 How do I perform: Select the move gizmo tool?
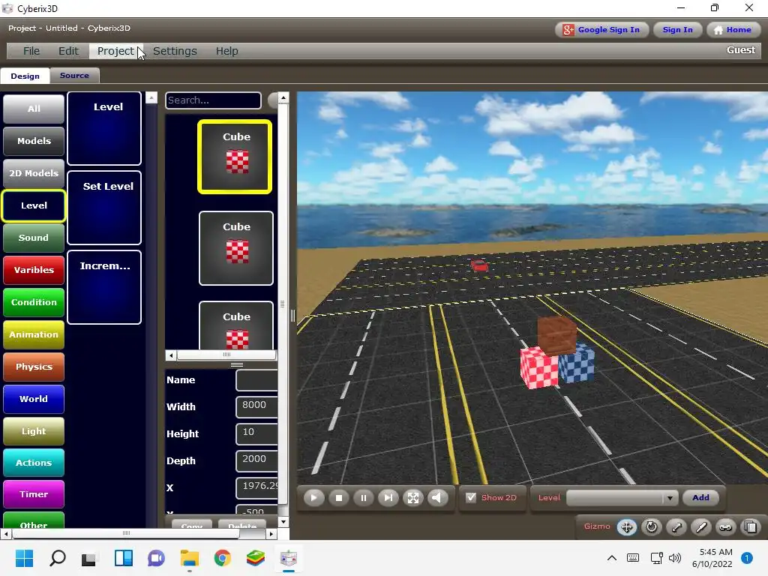[626, 527]
